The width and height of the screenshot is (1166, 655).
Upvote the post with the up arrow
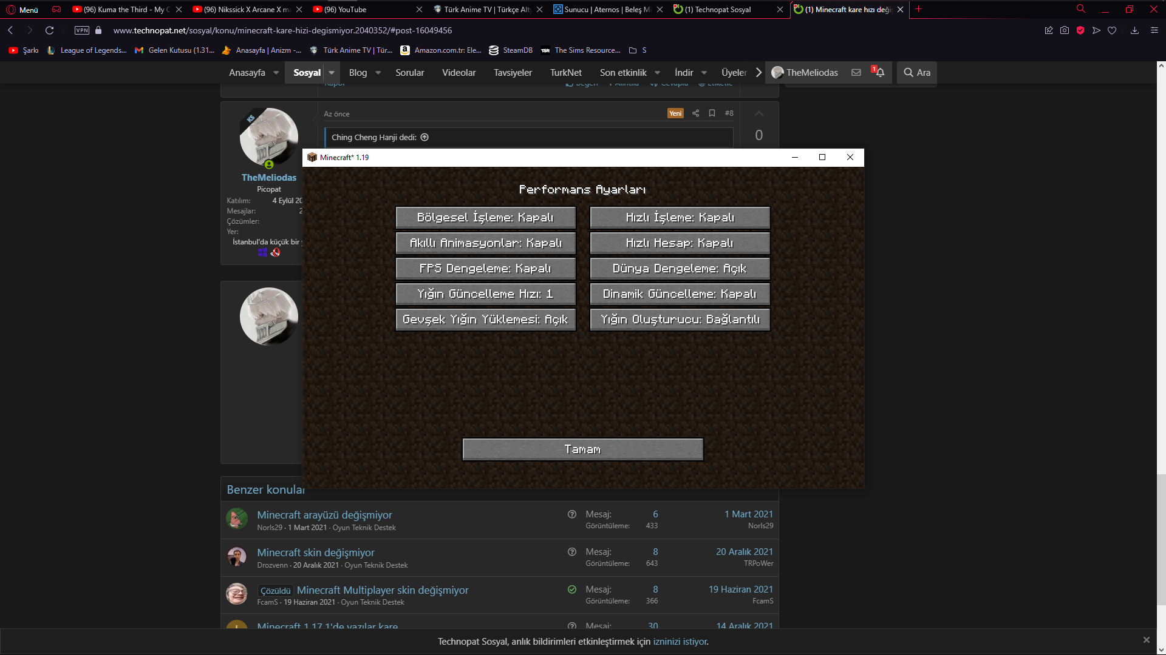(x=759, y=114)
